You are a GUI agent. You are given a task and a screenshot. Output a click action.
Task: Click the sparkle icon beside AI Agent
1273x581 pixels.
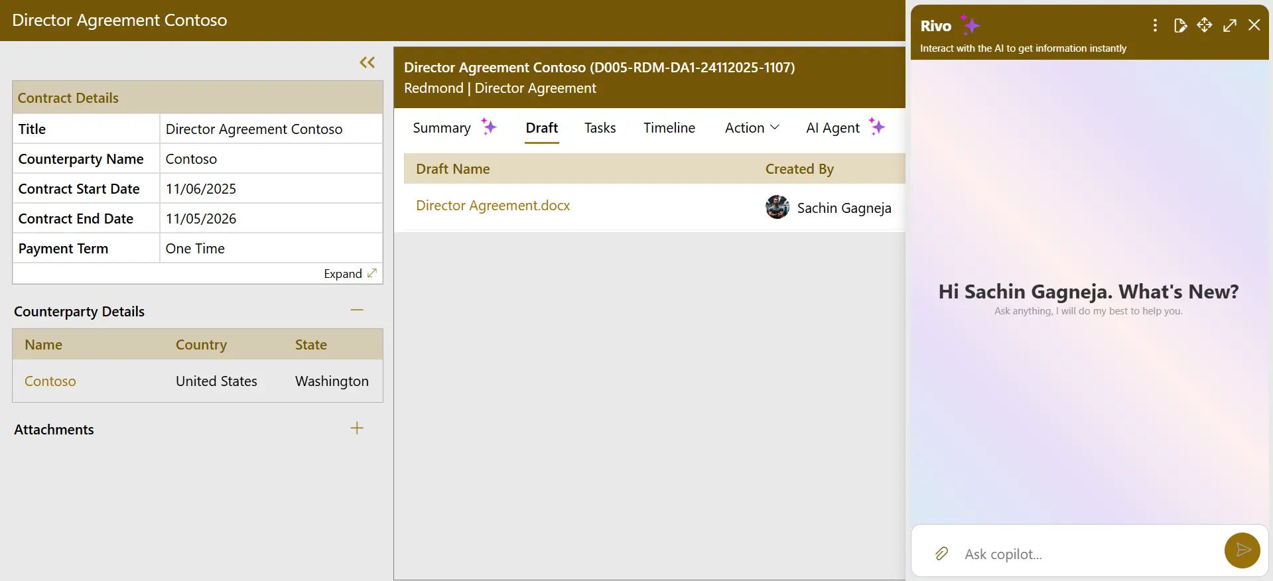click(877, 126)
